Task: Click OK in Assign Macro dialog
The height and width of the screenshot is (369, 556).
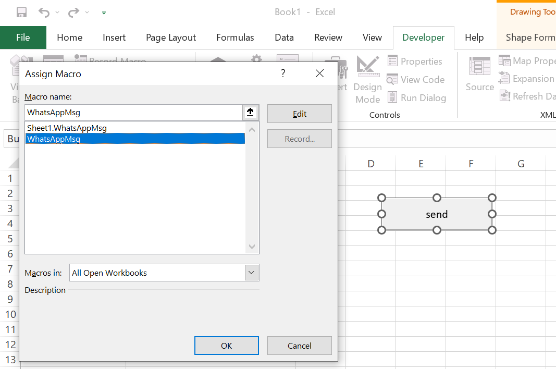Action: [227, 346]
